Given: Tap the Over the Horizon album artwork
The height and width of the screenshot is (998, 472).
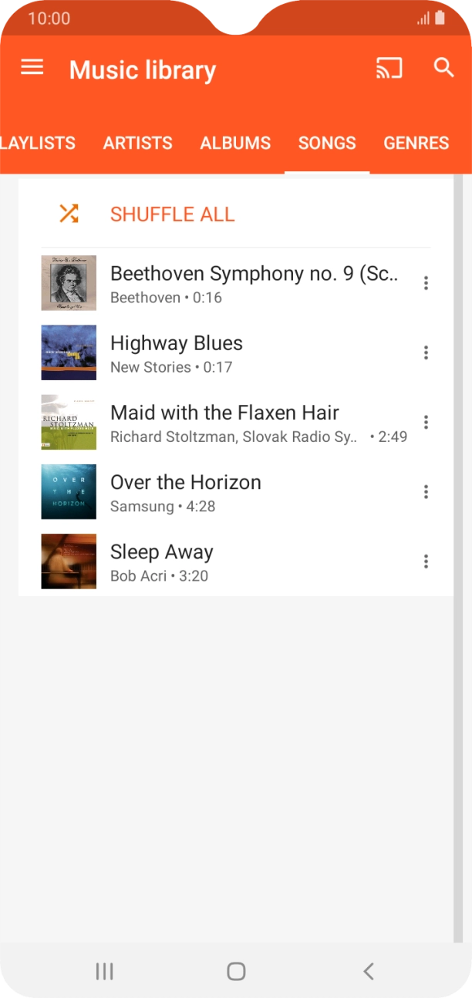Looking at the screenshot, I should [69, 491].
